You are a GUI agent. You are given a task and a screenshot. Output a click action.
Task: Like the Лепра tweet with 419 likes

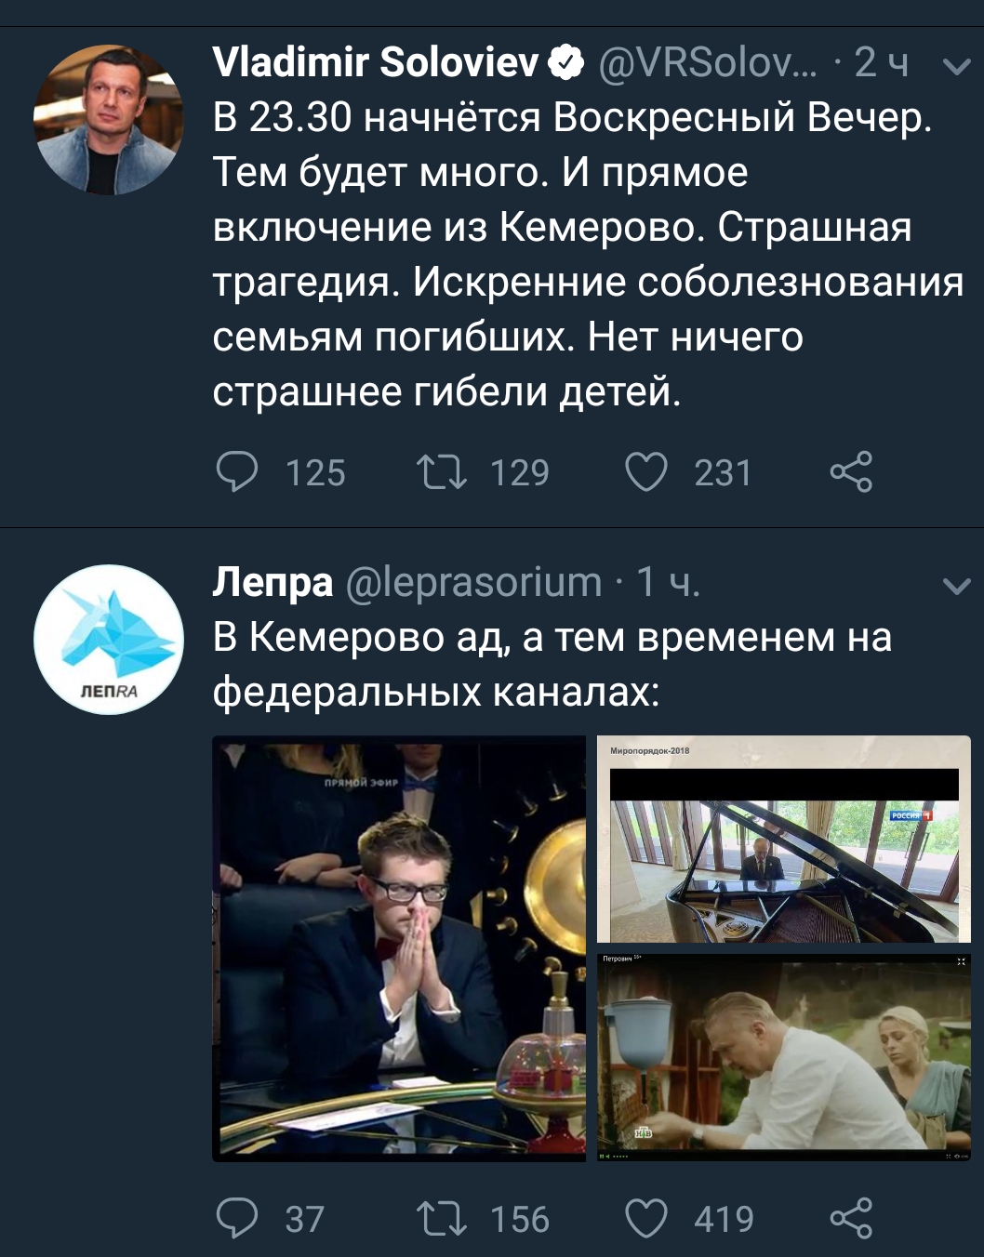[645, 1218]
